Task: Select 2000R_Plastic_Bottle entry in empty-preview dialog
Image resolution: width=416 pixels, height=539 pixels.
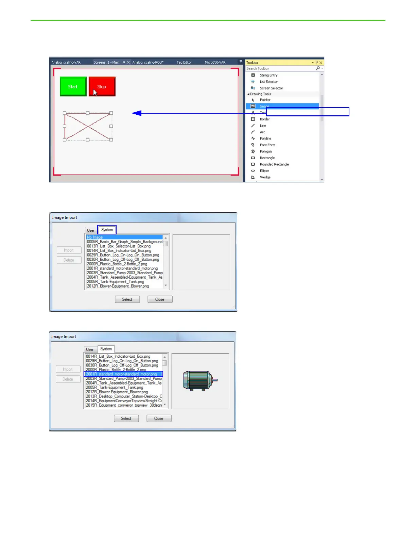Action: 124,264
